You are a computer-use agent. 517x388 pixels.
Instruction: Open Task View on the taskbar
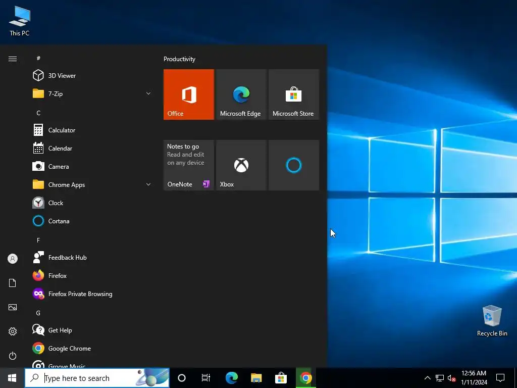(x=206, y=378)
